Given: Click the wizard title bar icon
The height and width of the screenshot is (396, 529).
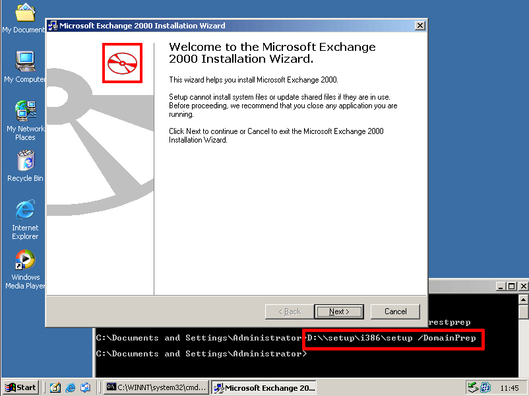Looking at the screenshot, I should pos(53,26).
